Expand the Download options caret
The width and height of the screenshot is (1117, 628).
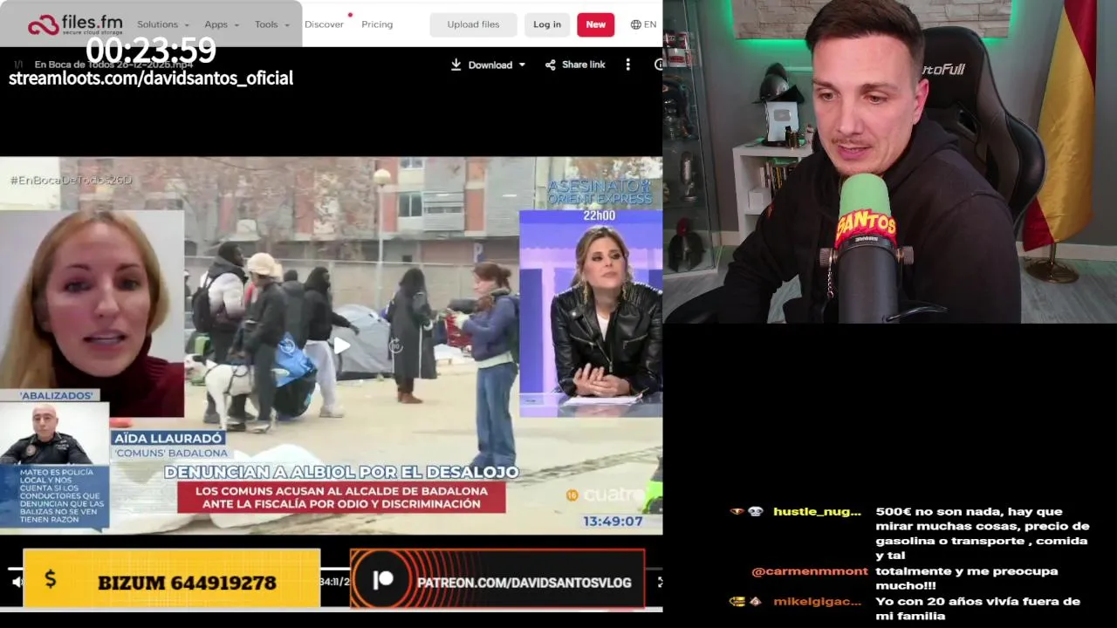(522, 65)
